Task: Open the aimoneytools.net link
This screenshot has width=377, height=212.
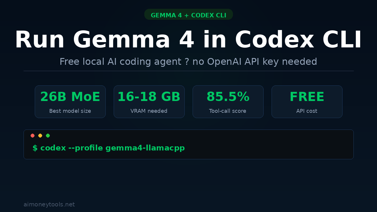Action: [x=49, y=204]
